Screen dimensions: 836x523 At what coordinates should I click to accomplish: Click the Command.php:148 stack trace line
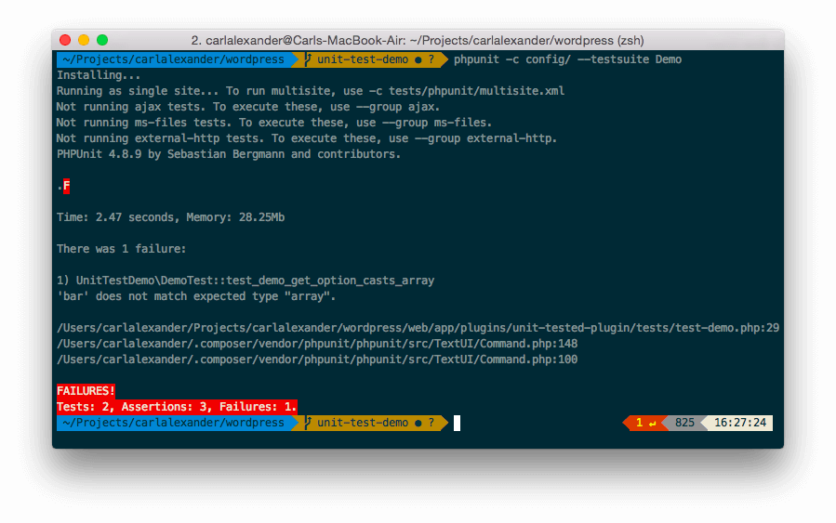point(317,344)
